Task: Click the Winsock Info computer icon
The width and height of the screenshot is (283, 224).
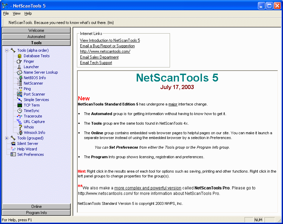Action: [20, 133]
